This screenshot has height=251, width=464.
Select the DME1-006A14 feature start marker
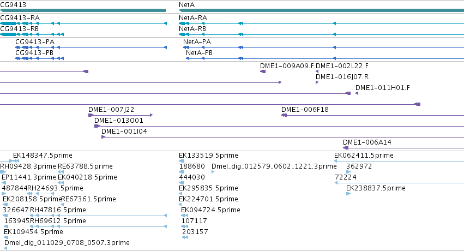pyautogui.click(x=346, y=148)
